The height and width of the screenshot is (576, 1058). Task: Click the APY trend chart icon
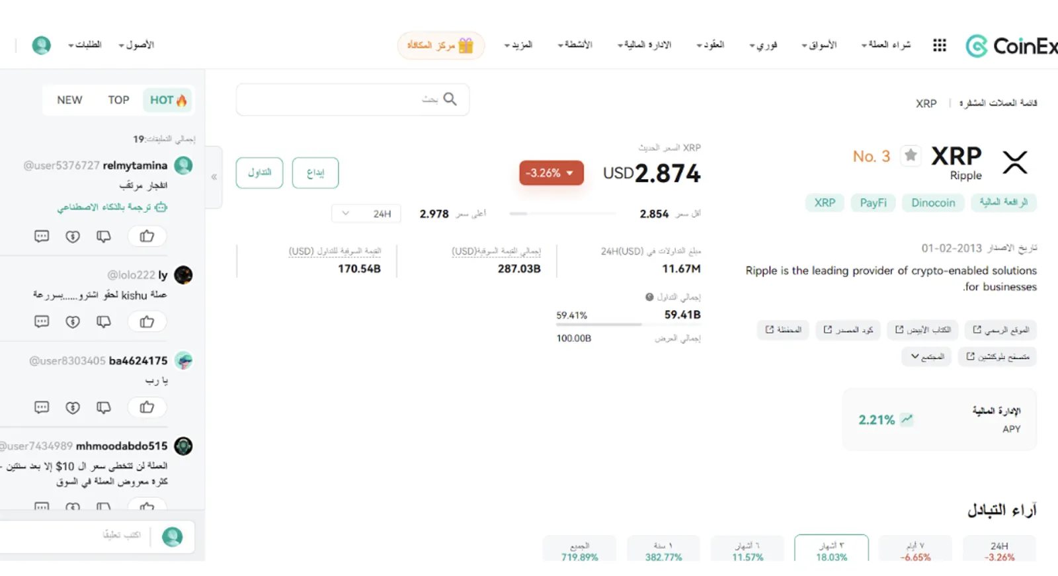tap(907, 419)
